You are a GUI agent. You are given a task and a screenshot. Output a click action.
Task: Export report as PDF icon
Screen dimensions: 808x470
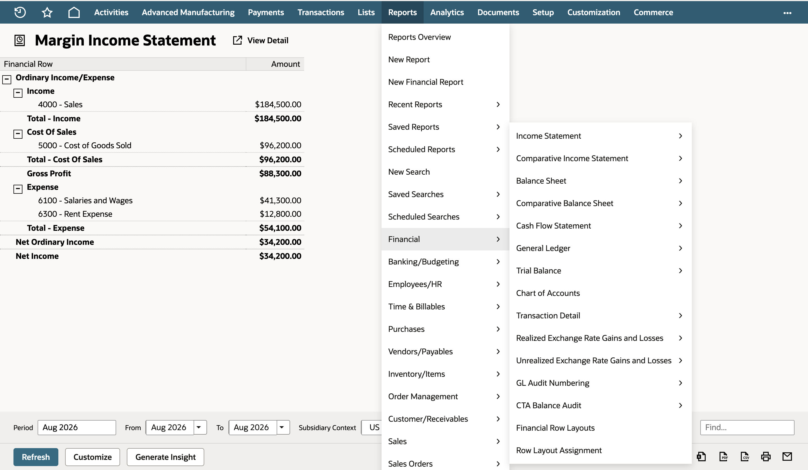[x=723, y=456]
